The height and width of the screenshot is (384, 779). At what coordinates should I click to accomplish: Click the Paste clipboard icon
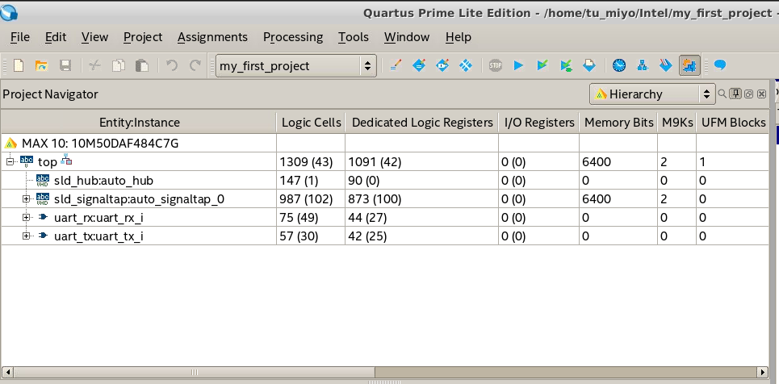point(141,65)
